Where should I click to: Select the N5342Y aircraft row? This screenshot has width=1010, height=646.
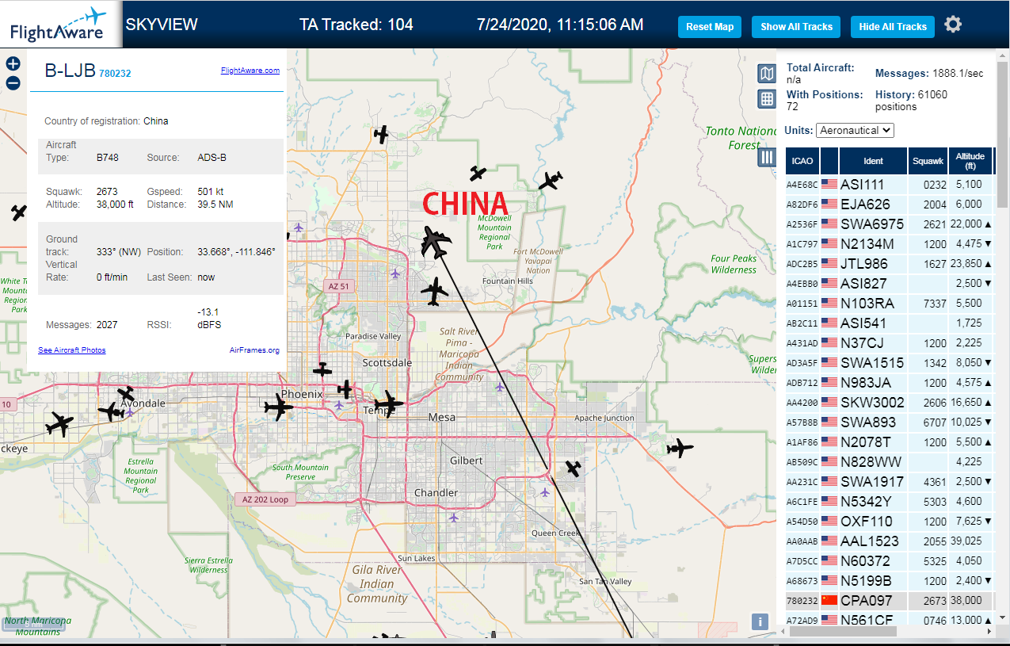(x=889, y=501)
